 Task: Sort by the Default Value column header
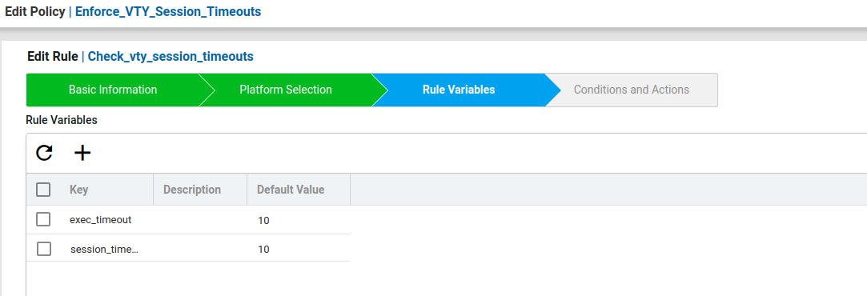[291, 190]
